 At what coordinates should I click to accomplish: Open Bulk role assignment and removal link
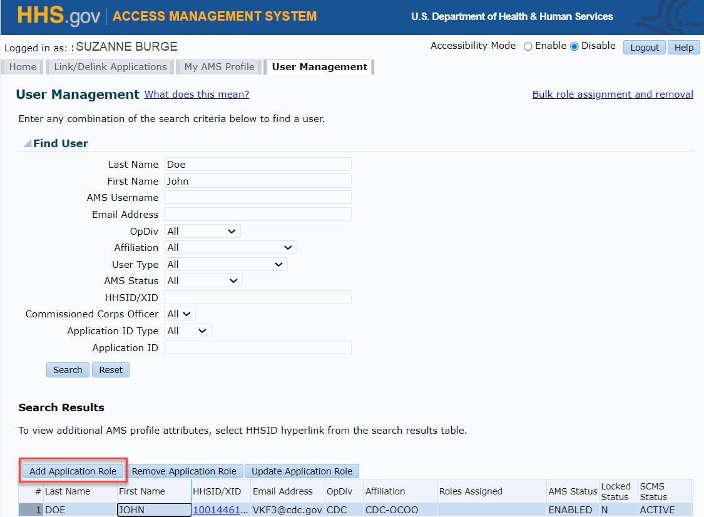[612, 95]
